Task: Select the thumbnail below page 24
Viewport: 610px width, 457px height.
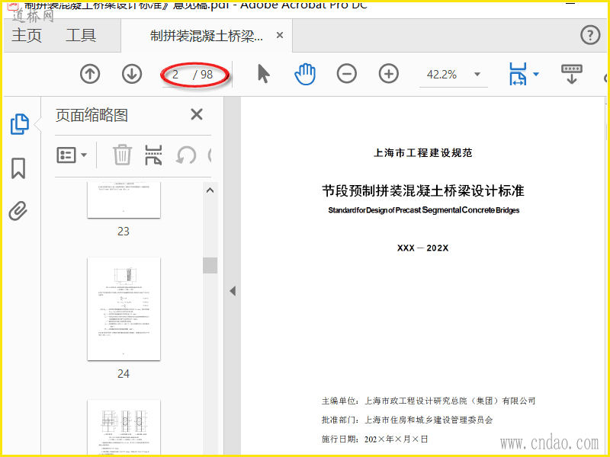Action: pyautogui.click(x=124, y=427)
